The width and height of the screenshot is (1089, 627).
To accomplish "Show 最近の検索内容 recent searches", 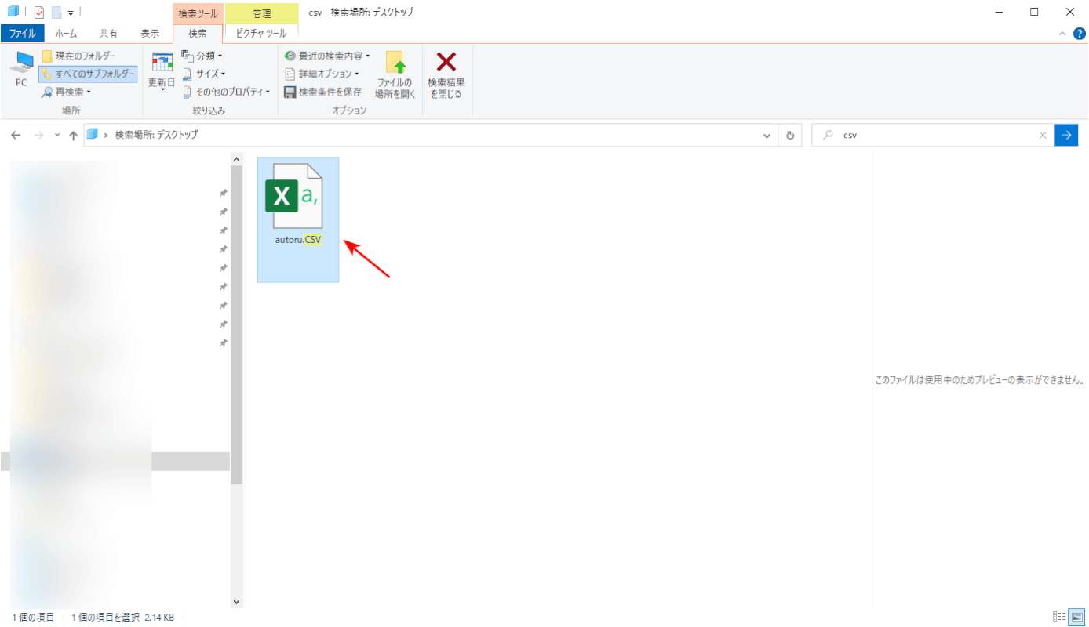I will tap(327, 56).
